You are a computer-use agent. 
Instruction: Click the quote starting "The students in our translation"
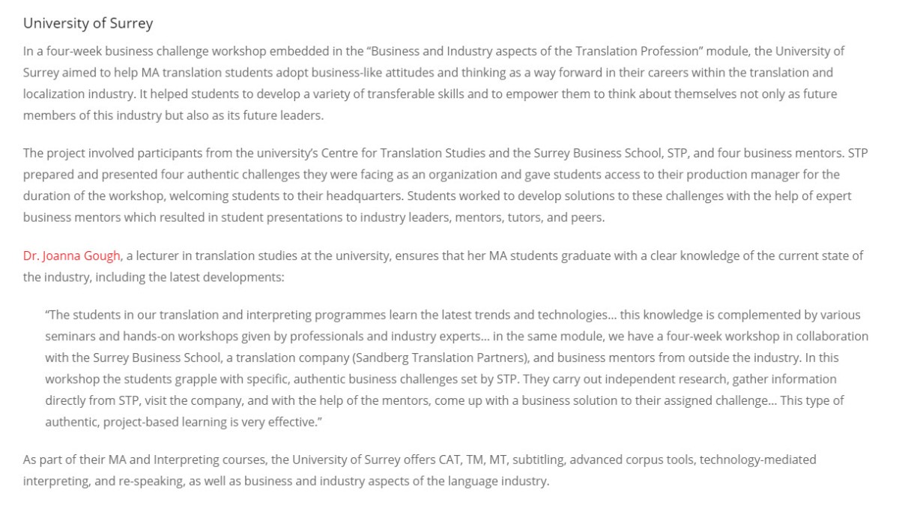click(455, 368)
